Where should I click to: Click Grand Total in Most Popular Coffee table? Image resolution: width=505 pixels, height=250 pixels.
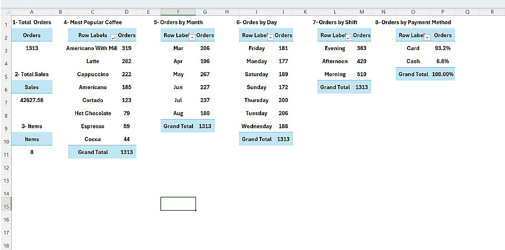pos(93,152)
